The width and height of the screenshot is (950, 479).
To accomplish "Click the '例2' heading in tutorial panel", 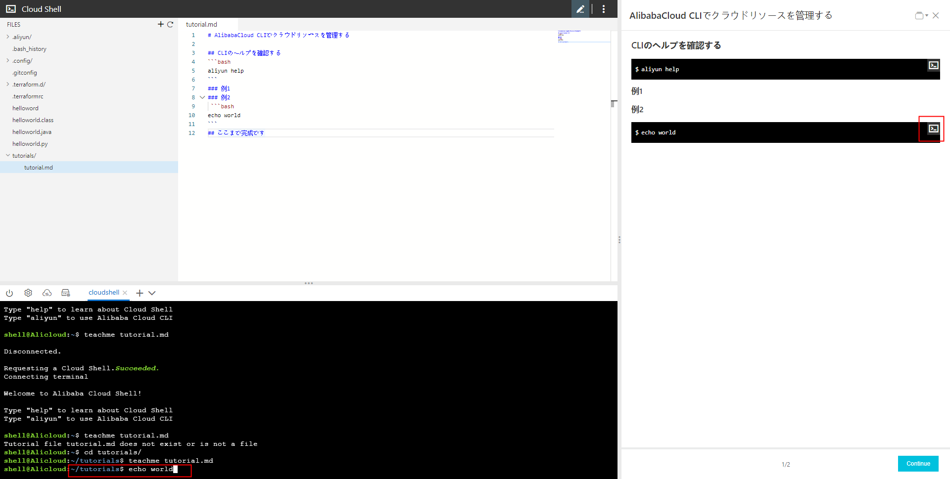I will pos(637,109).
